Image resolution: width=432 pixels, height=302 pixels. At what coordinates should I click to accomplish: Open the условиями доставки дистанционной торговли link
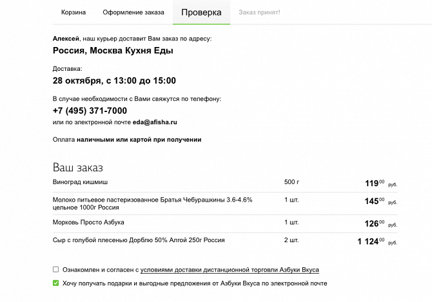pyautogui.click(x=230, y=270)
